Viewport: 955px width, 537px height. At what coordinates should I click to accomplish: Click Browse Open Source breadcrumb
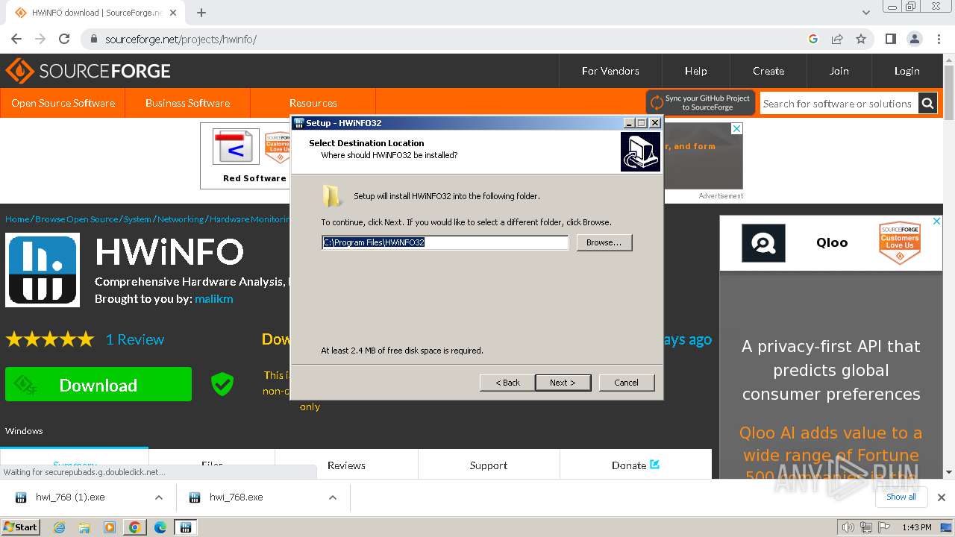pyautogui.click(x=76, y=219)
